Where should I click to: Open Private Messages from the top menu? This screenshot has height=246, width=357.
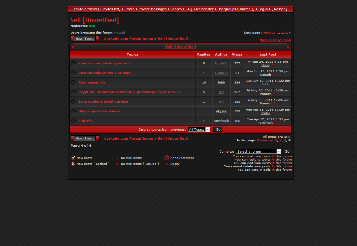tap(152, 9)
